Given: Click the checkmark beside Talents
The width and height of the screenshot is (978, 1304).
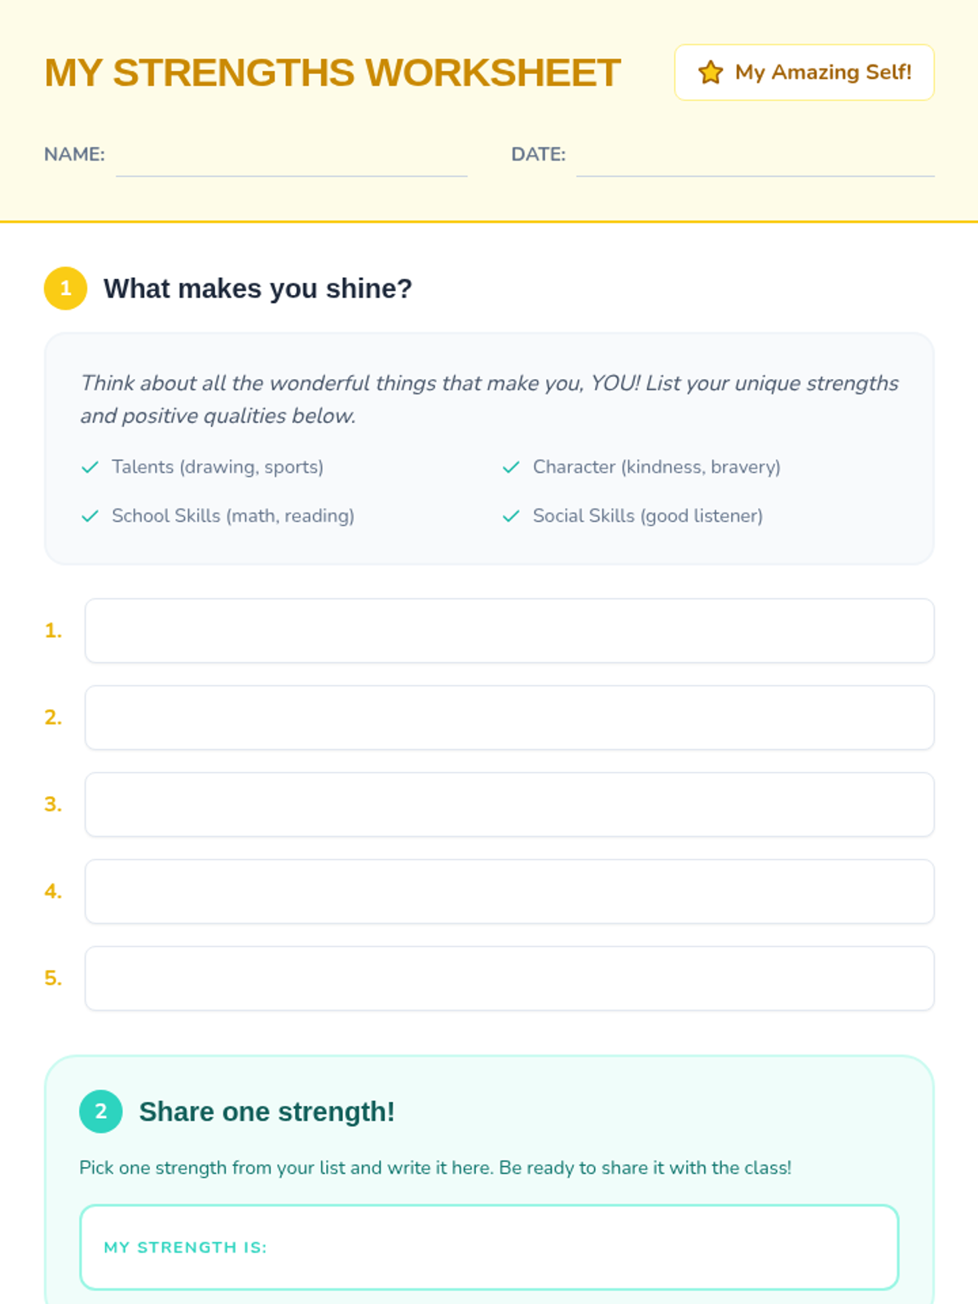Looking at the screenshot, I should (90, 467).
